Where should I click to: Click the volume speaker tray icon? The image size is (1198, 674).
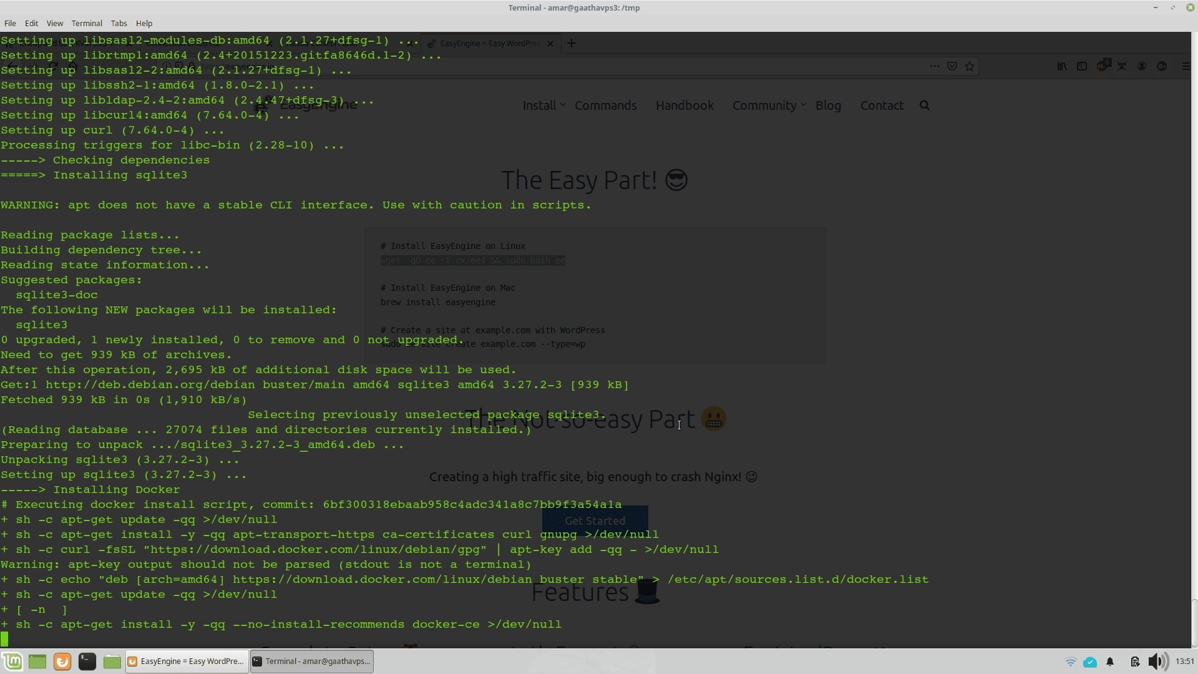click(1158, 662)
